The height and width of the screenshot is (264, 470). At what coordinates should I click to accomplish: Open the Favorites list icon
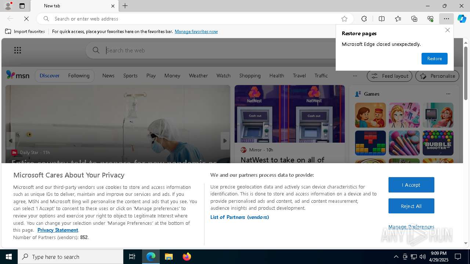coord(398,19)
